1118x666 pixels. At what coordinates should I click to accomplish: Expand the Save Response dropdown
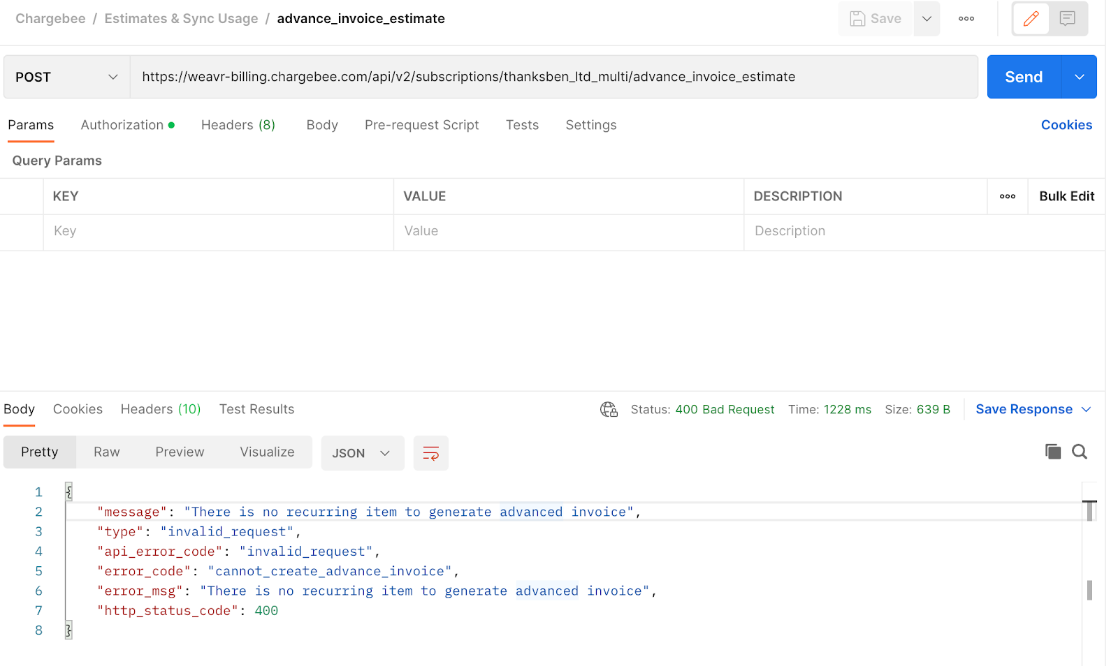pos(1086,410)
